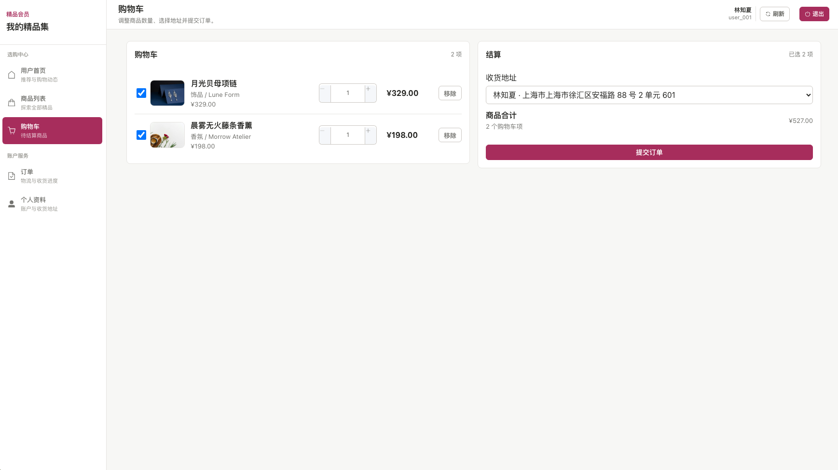838x470 pixels.
Task: Click the 退出 button label
Action: (818, 14)
